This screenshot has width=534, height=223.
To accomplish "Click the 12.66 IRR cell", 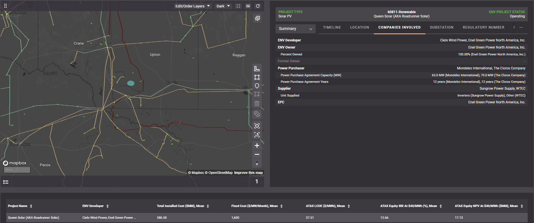I will (384, 218).
